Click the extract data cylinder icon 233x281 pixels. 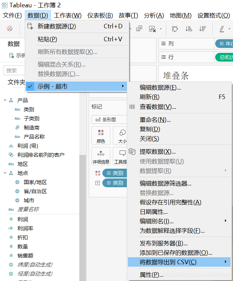click(x=132, y=152)
